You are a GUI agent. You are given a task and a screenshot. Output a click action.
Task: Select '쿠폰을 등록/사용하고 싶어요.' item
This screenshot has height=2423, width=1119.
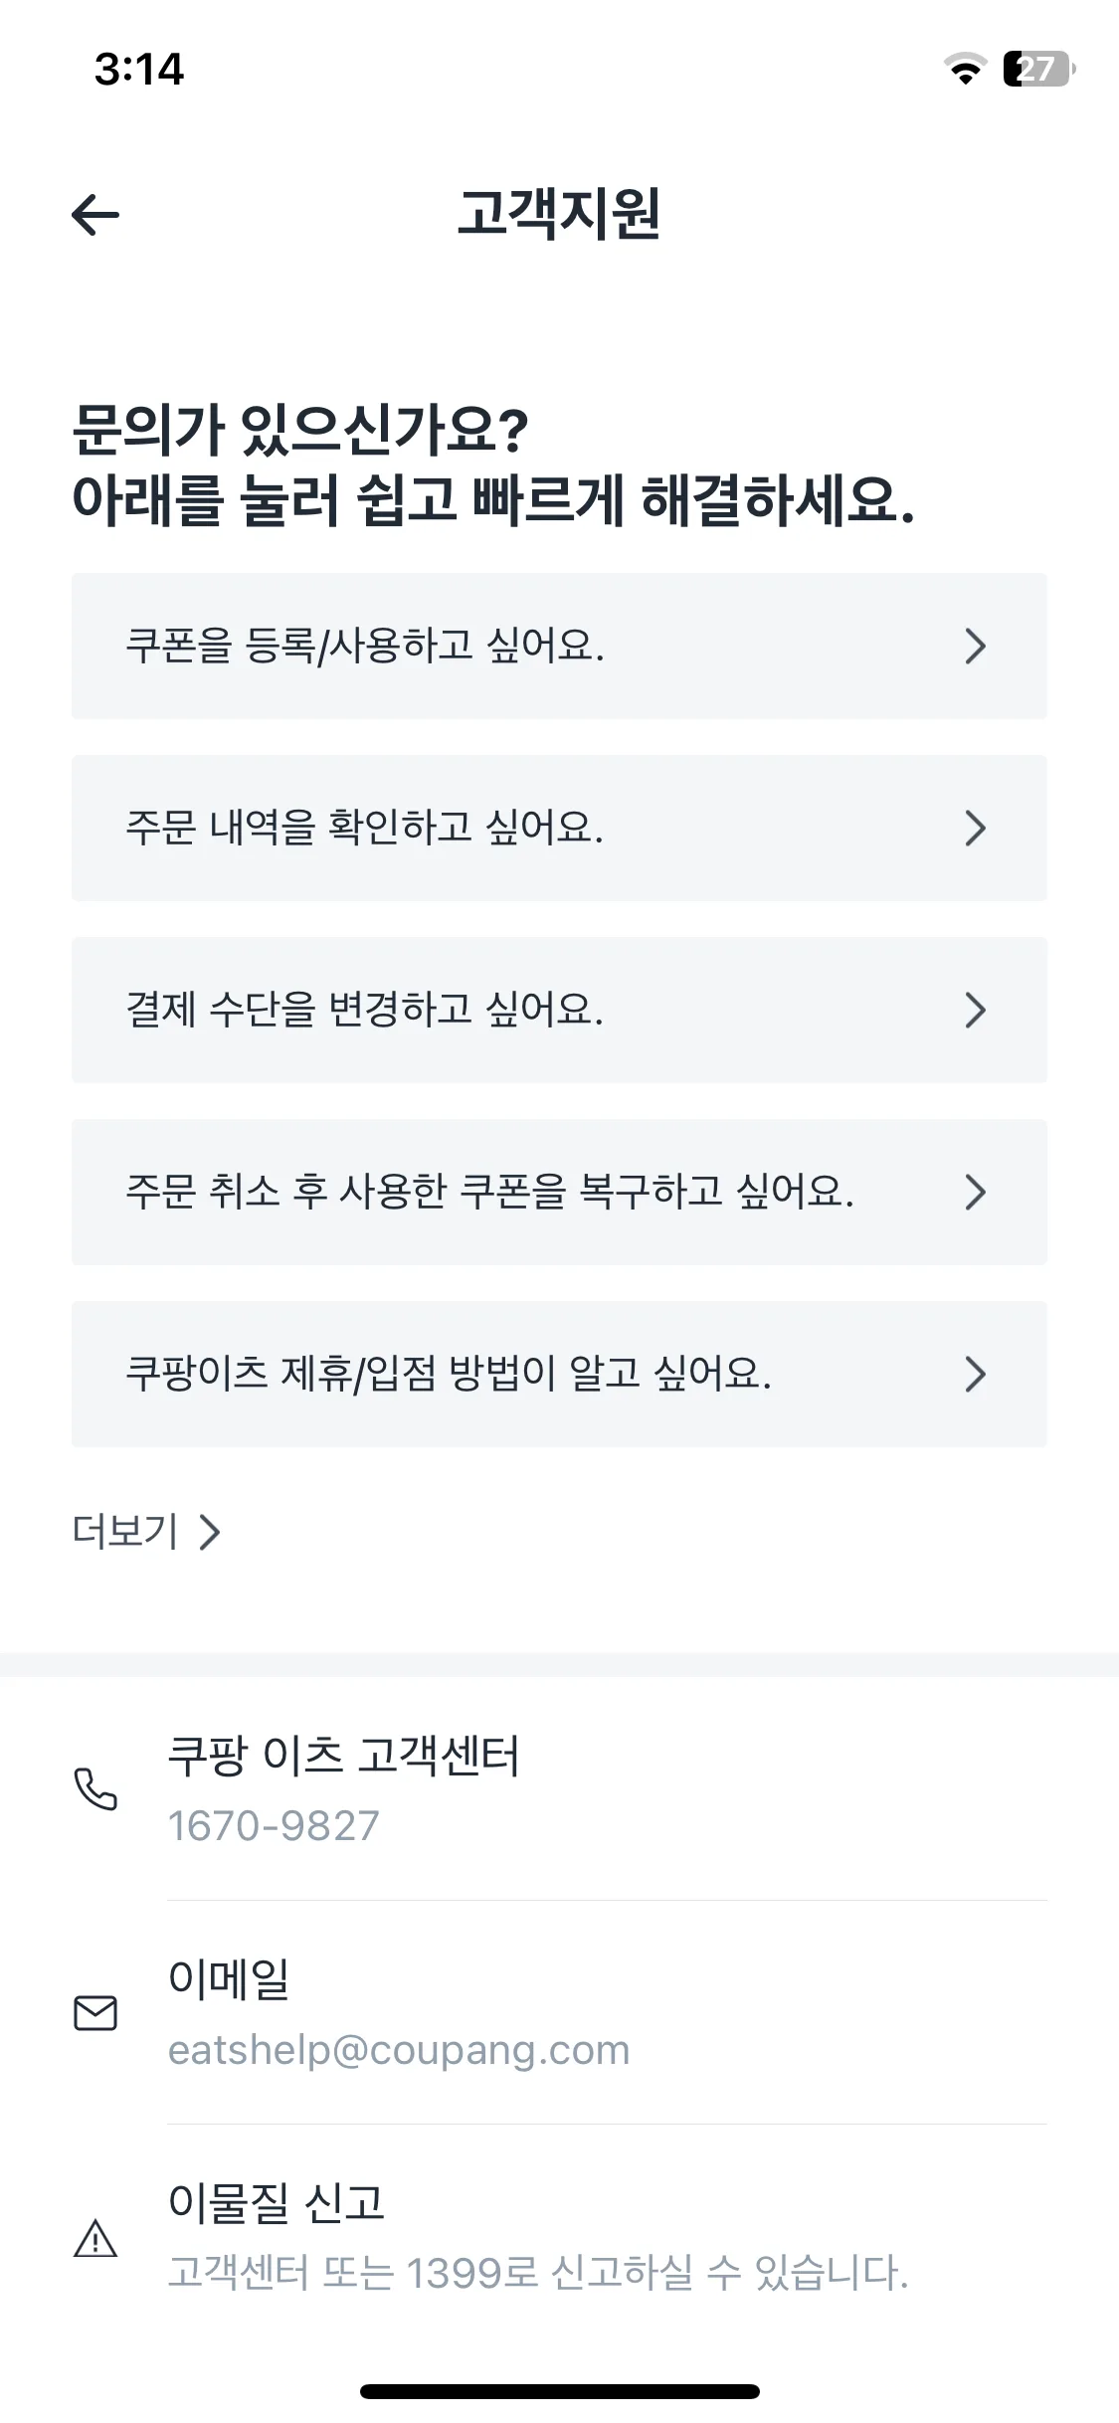coord(364,647)
